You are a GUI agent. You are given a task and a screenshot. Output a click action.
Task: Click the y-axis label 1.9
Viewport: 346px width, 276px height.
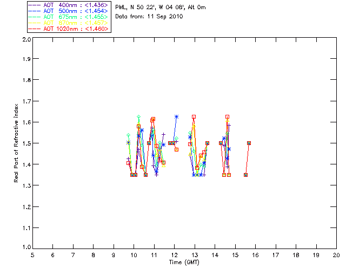pyautogui.click(x=26, y=59)
